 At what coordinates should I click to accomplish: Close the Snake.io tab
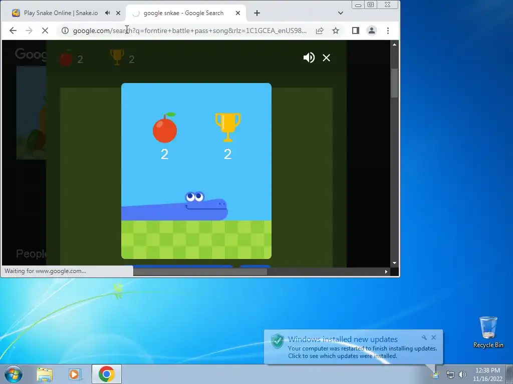tap(118, 13)
